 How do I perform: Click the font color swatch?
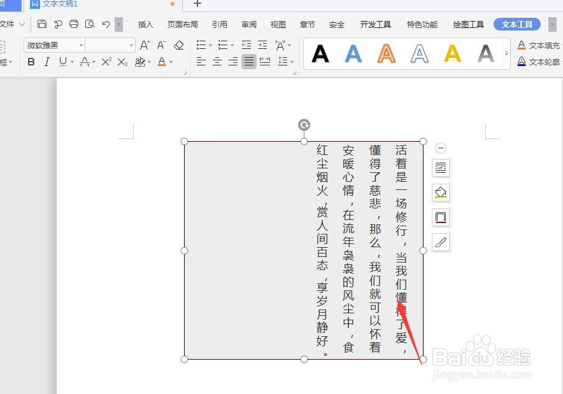point(162,62)
